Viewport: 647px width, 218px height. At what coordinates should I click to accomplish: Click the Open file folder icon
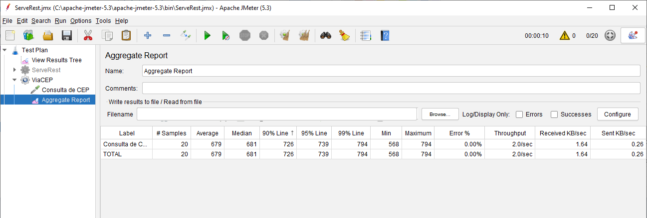click(48, 35)
